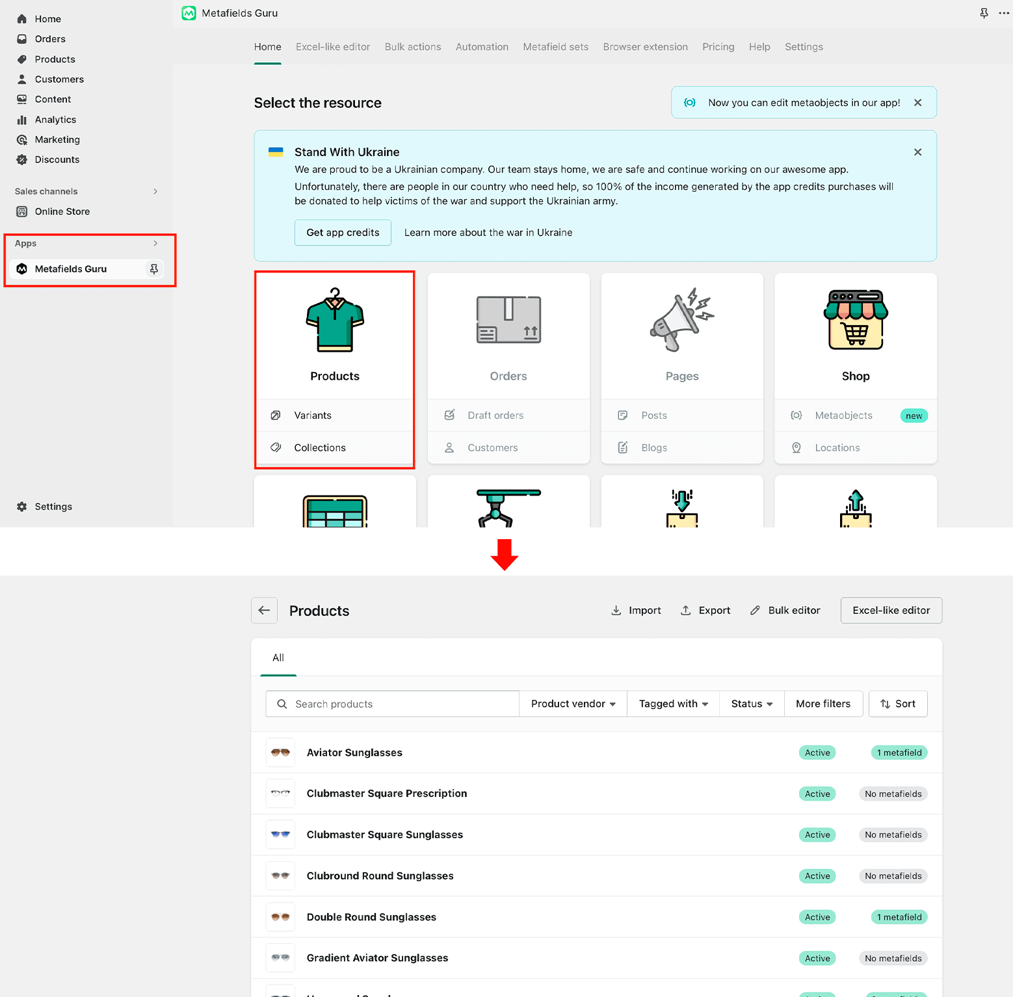
Task: Open the Sort options
Action: [898, 704]
